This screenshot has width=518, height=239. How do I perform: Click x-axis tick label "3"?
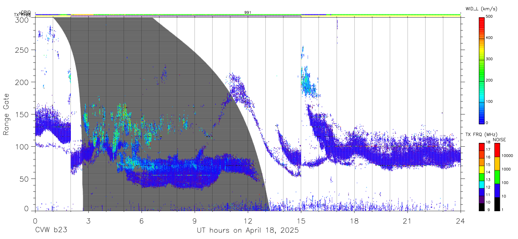pos(88,221)
